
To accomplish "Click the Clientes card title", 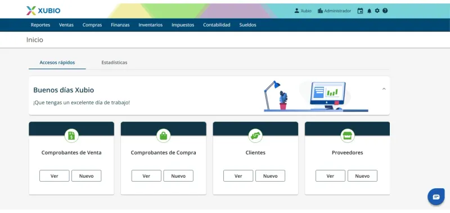I will tap(255, 152).
